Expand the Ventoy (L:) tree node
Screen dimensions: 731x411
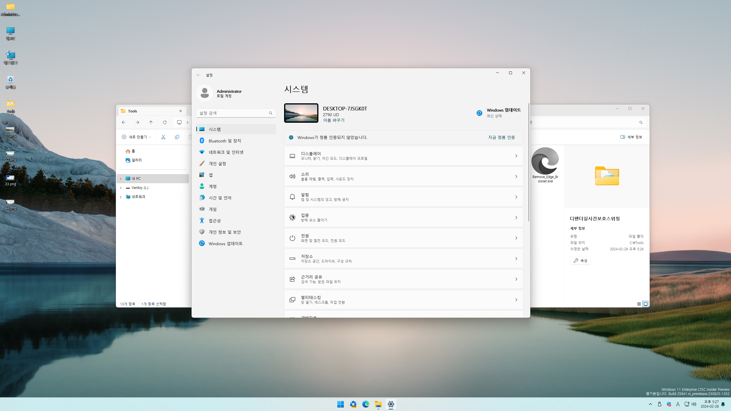(x=121, y=188)
